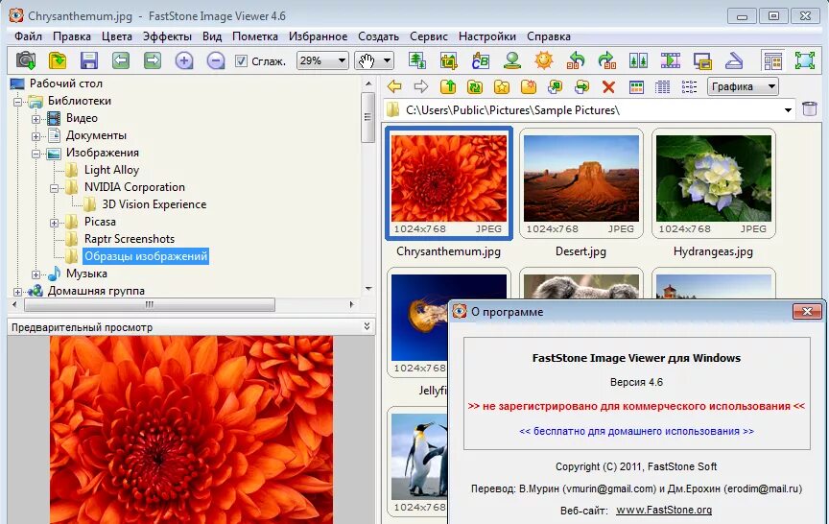Collapse the Предварительный просмотр panel

(x=367, y=326)
